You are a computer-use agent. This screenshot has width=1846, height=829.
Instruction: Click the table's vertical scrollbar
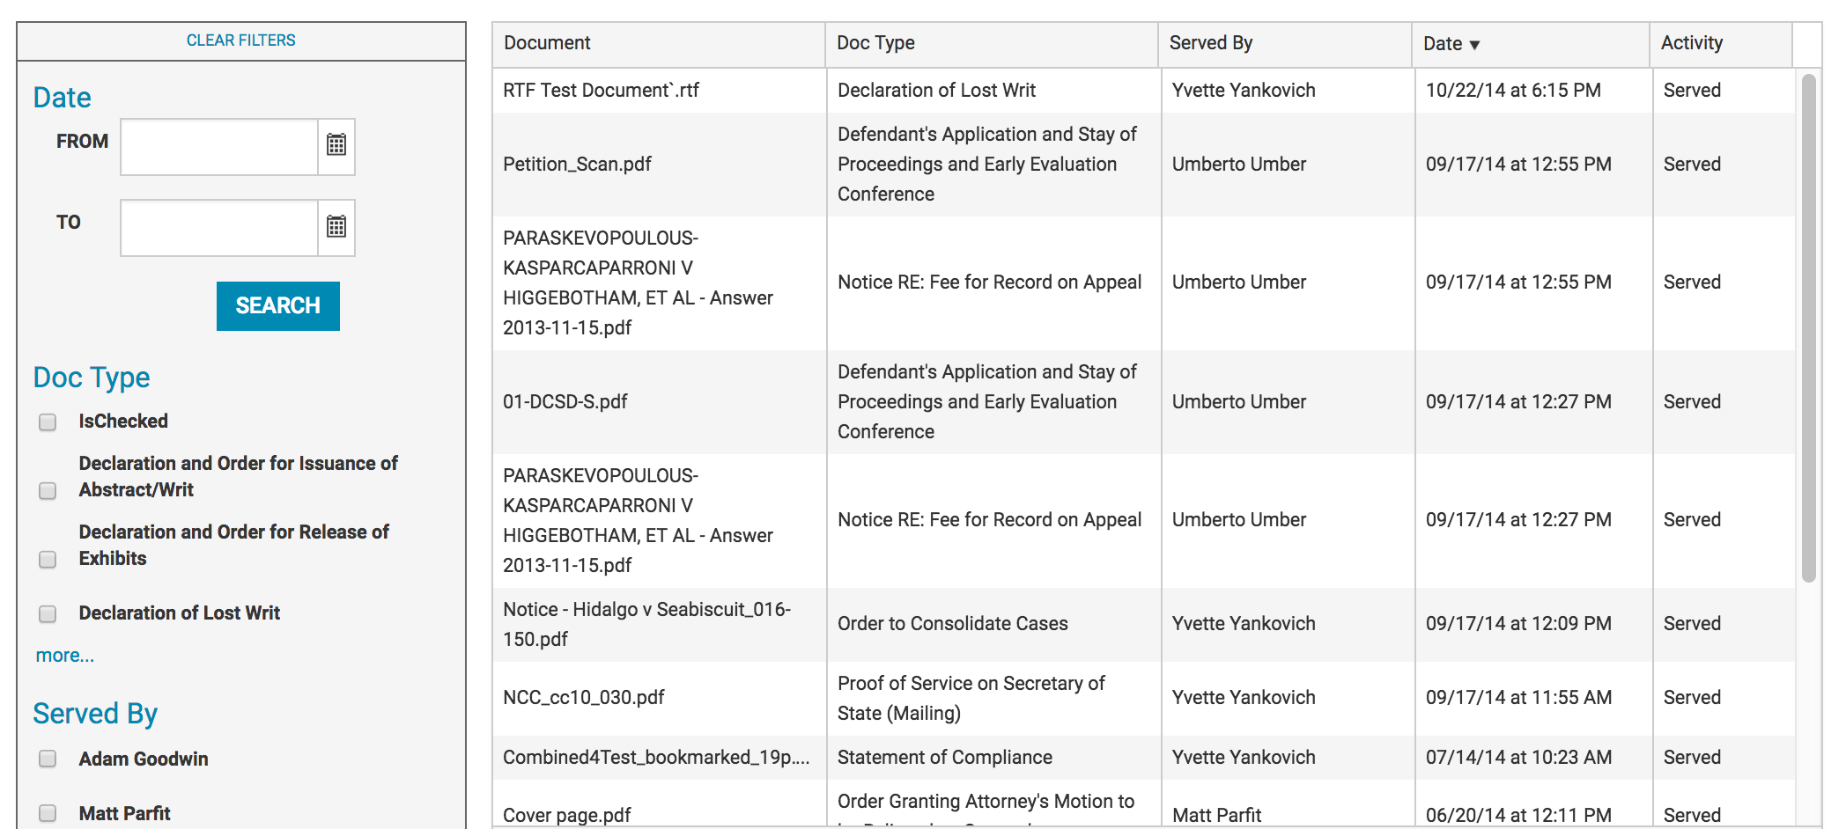1808,327
